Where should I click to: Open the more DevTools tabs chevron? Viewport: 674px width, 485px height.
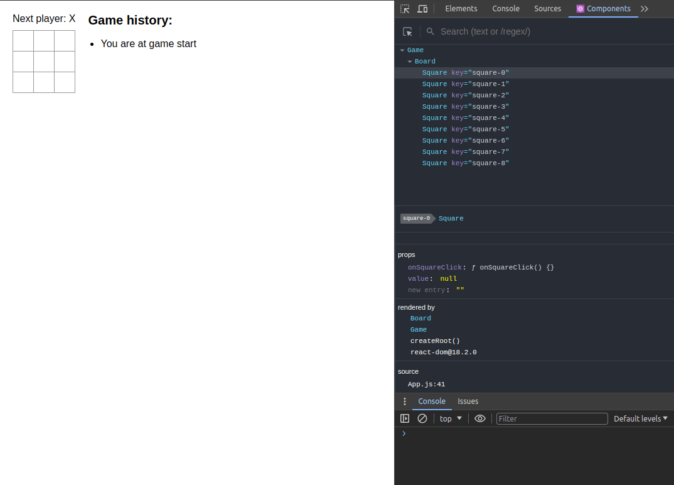coord(644,9)
